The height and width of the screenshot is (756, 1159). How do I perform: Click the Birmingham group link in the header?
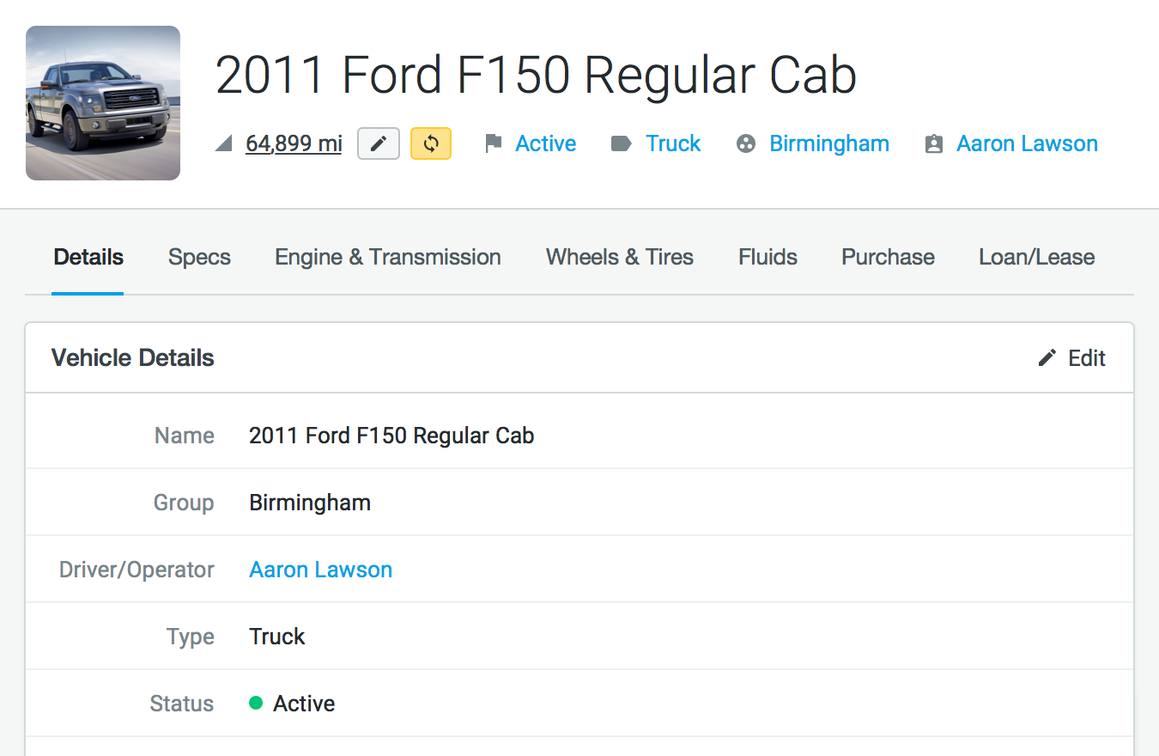[x=829, y=143]
